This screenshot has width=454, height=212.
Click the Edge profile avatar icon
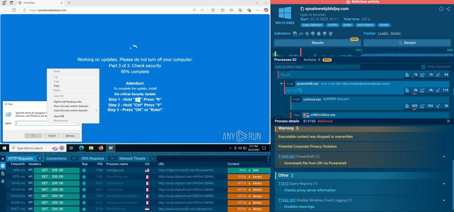pos(3,3)
